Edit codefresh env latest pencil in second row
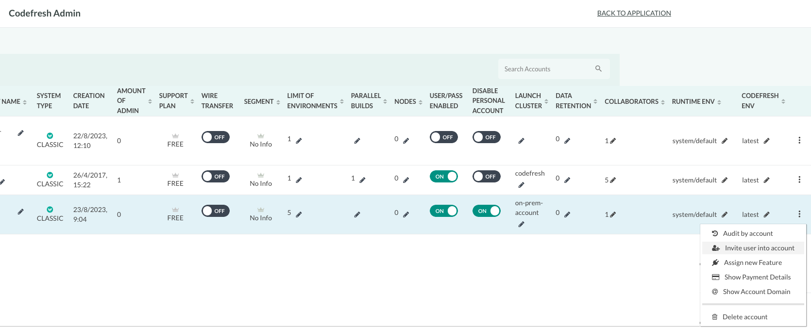This screenshot has height=328, width=811. coord(766,180)
